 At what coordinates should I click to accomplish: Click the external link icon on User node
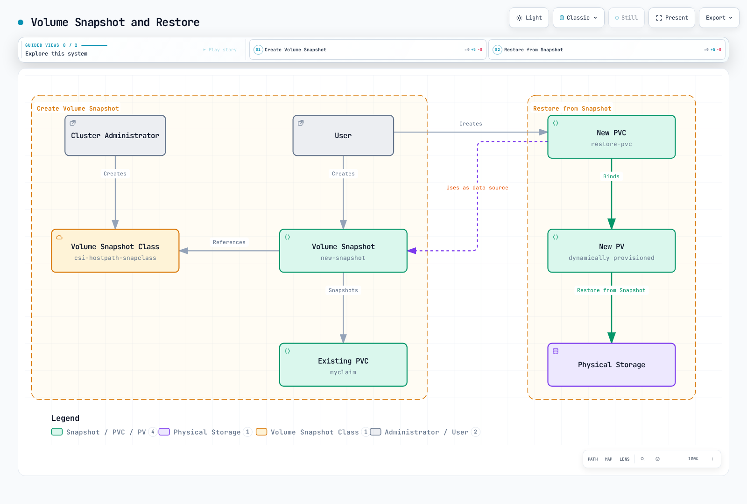point(301,123)
